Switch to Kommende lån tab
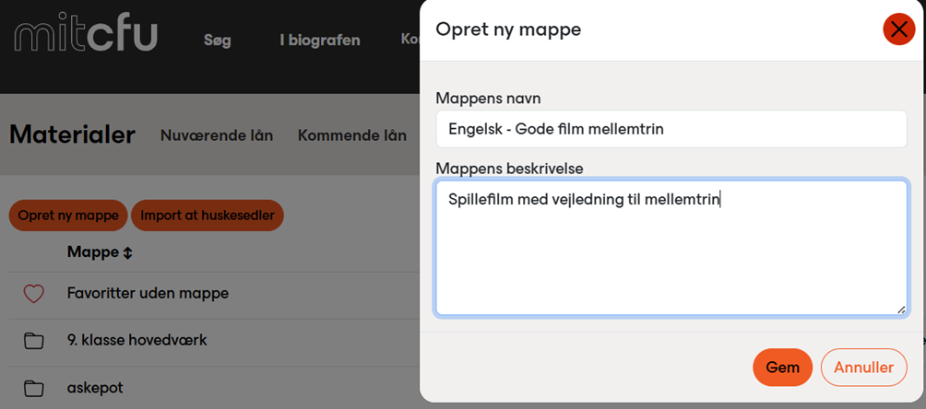Viewport: 926px width, 409px height. coord(352,135)
